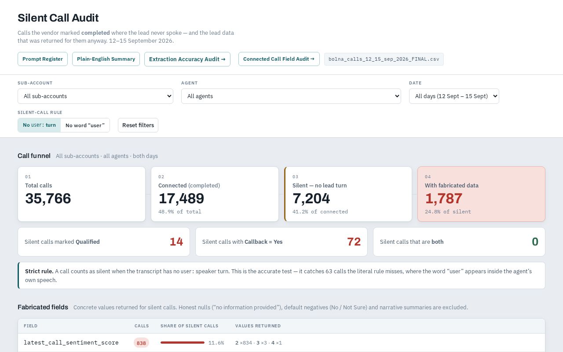Click the Fabricated fields heading
This screenshot has width=563, height=352.
click(x=43, y=307)
